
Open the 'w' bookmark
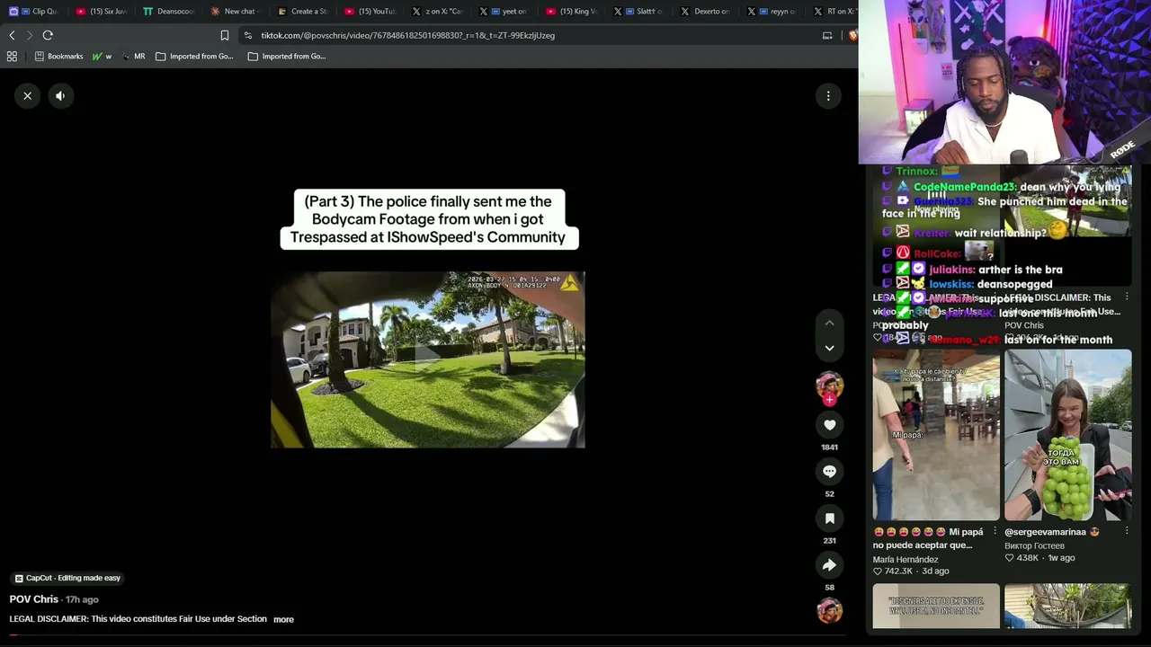tap(102, 56)
